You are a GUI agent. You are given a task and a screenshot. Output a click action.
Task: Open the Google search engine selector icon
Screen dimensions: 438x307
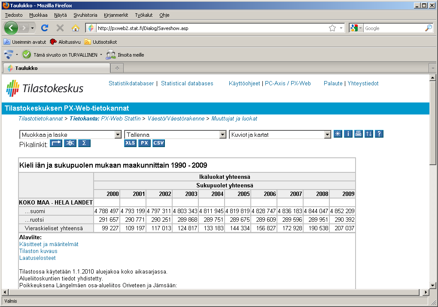[356, 28]
